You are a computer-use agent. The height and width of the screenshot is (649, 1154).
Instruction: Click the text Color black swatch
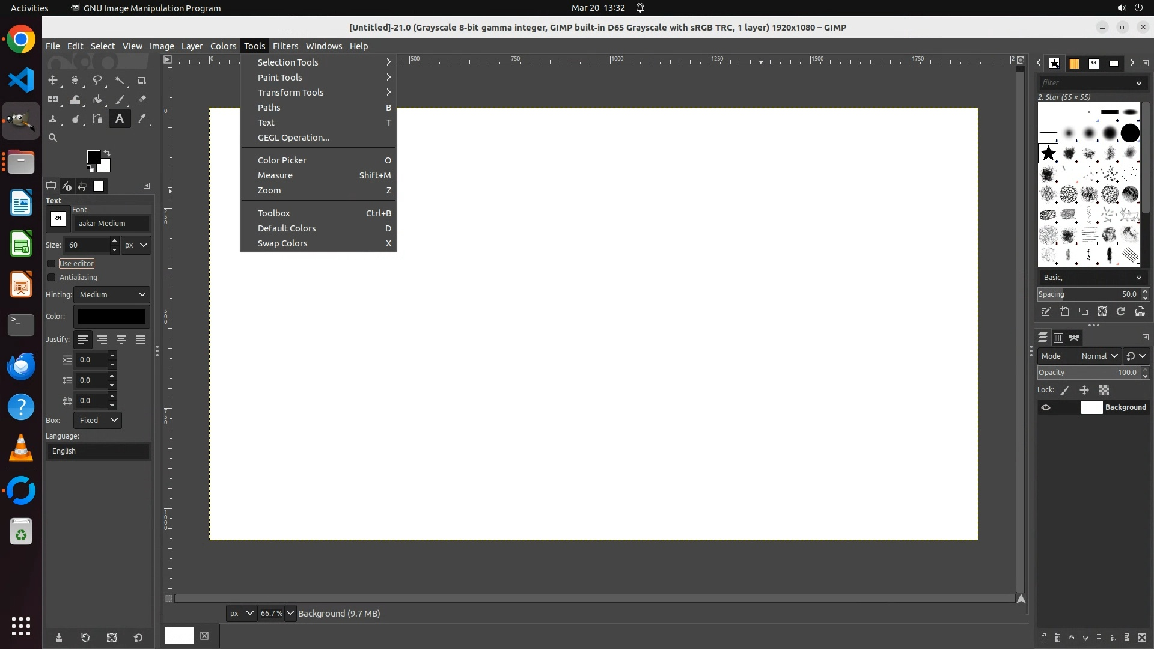pyautogui.click(x=112, y=317)
